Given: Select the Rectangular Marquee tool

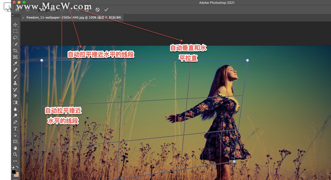Looking at the screenshot, I should pyautogui.click(x=15, y=31).
